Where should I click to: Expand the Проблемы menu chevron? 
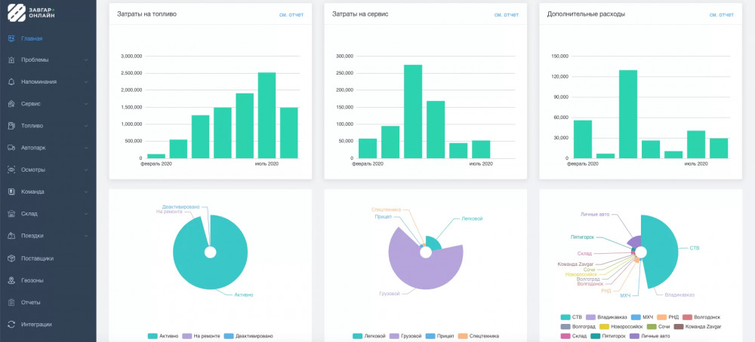[x=86, y=60]
